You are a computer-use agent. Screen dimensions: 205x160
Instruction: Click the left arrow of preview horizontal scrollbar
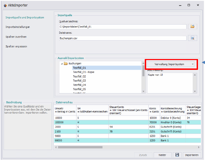point(56,147)
